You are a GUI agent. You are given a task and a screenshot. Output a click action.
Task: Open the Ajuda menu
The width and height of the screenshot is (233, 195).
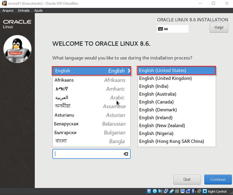point(38,11)
